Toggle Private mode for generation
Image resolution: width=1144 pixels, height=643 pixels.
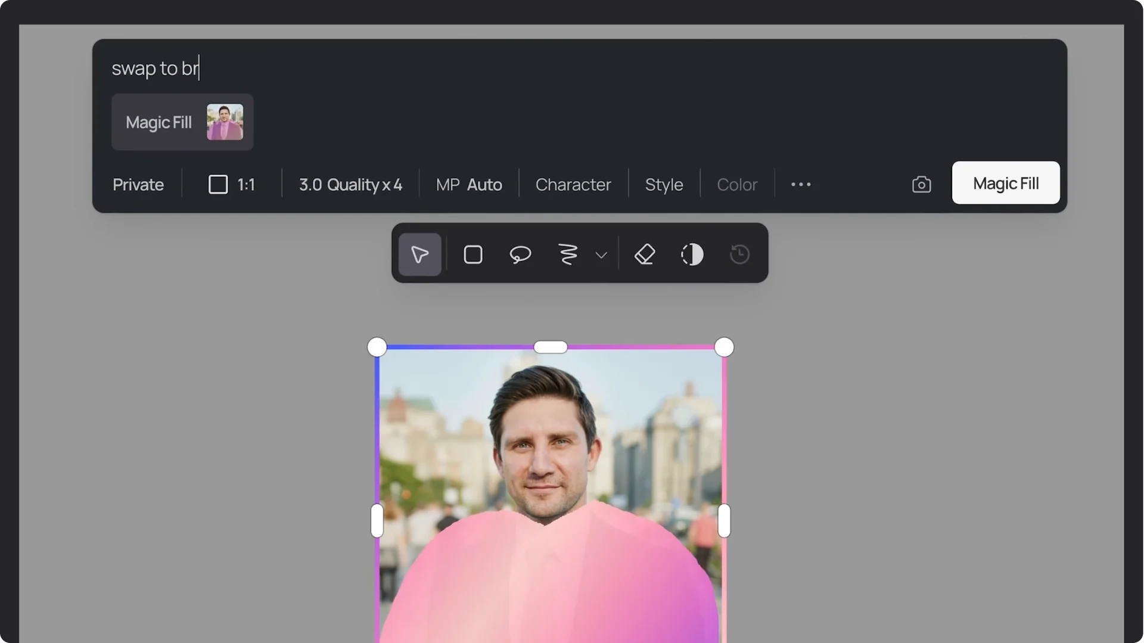pos(138,185)
